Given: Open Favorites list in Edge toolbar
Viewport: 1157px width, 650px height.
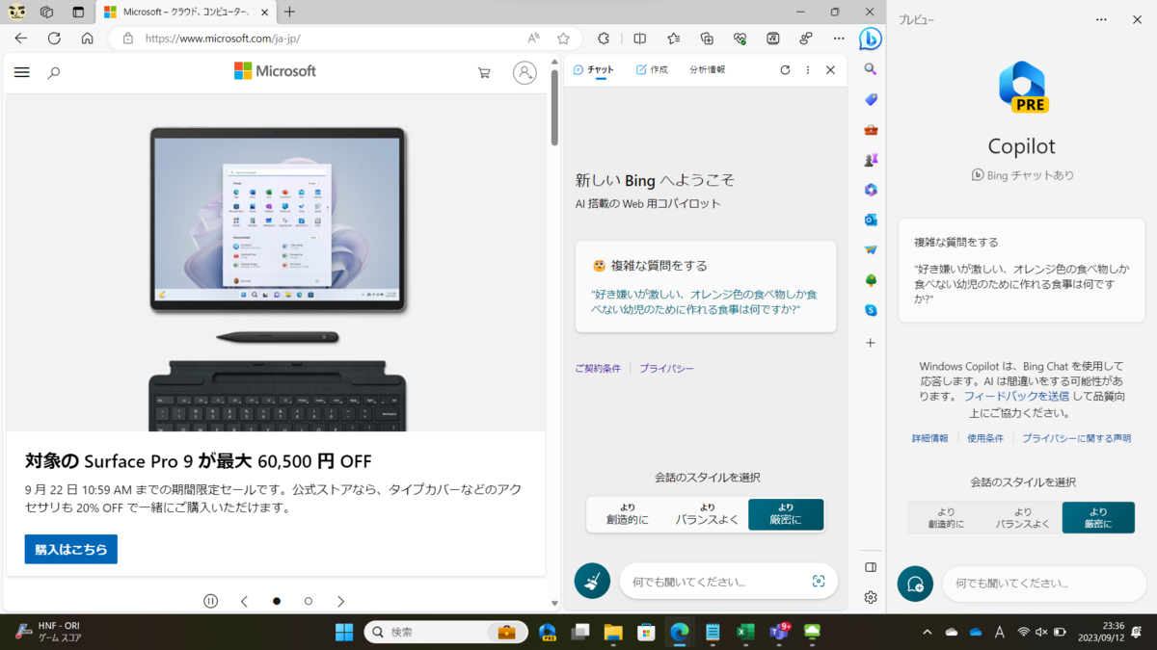Looking at the screenshot, I should coord(674,39).
